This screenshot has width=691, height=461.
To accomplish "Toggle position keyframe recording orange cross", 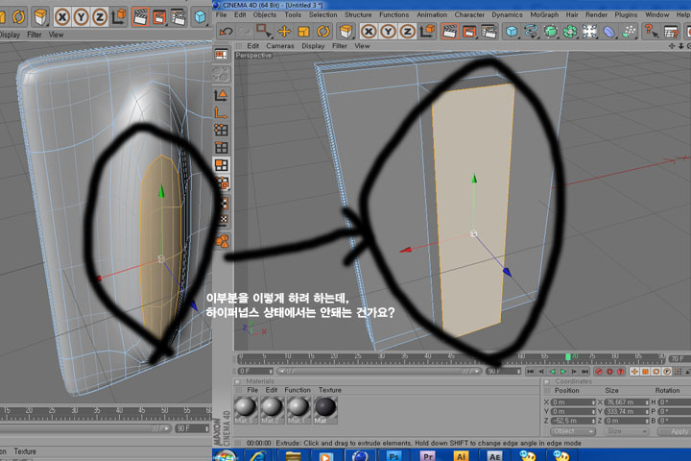I will pyautogui.click(x=634, y=372).
